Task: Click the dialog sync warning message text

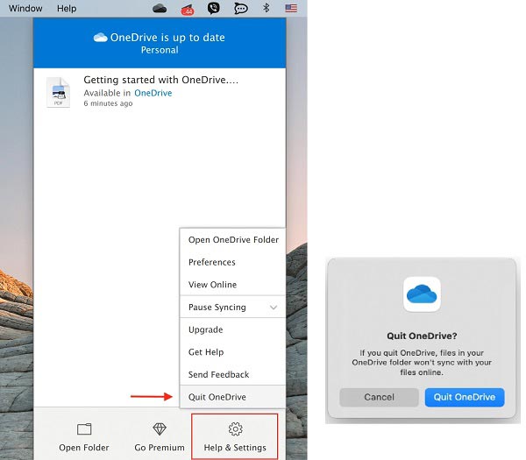Action: pos(422,363)
